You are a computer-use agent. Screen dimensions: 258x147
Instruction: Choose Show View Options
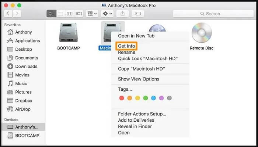pyautogui.click(x=139, y=79)
